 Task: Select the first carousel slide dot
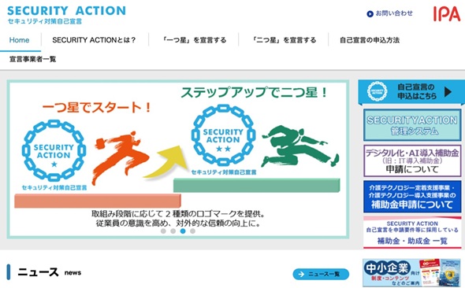pyautogui.click(x=163, y=231)
